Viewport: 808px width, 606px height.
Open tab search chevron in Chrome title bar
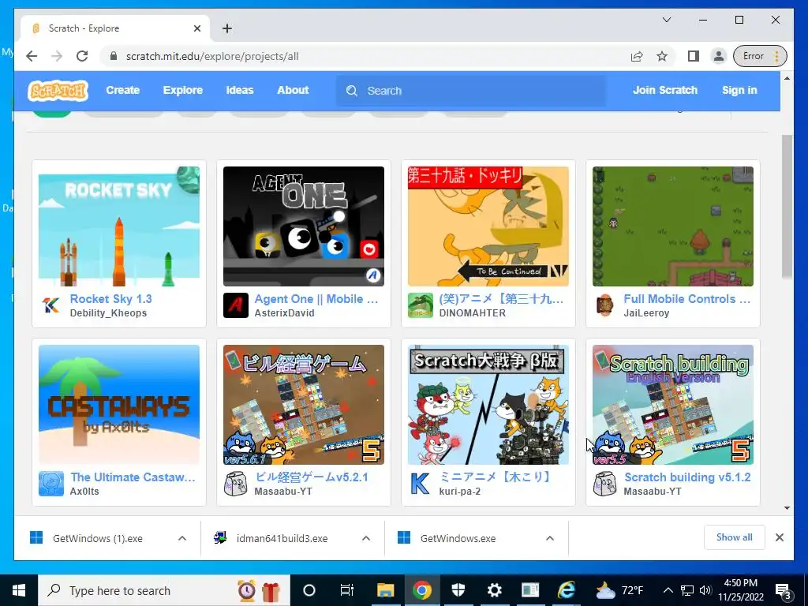[666, 20]
